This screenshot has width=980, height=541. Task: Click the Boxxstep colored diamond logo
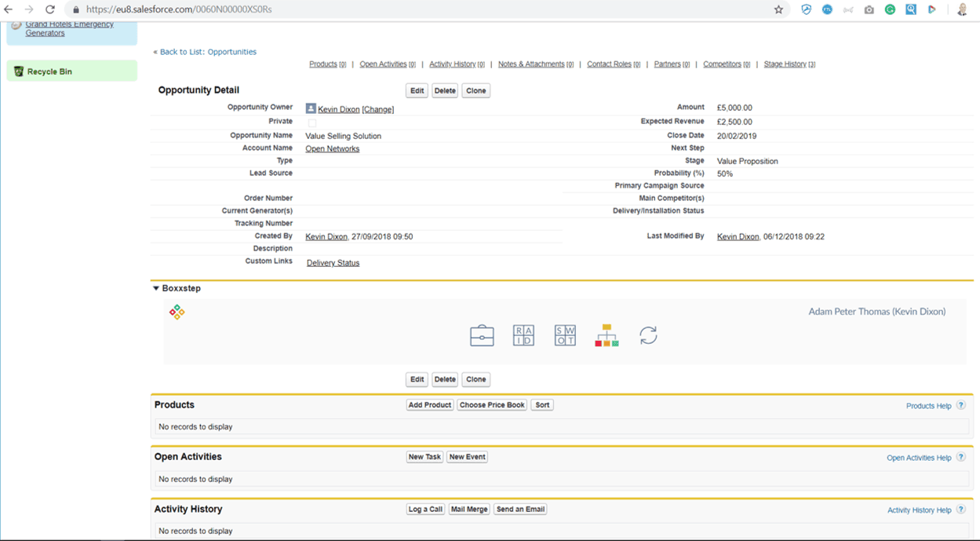coord(177,313)
